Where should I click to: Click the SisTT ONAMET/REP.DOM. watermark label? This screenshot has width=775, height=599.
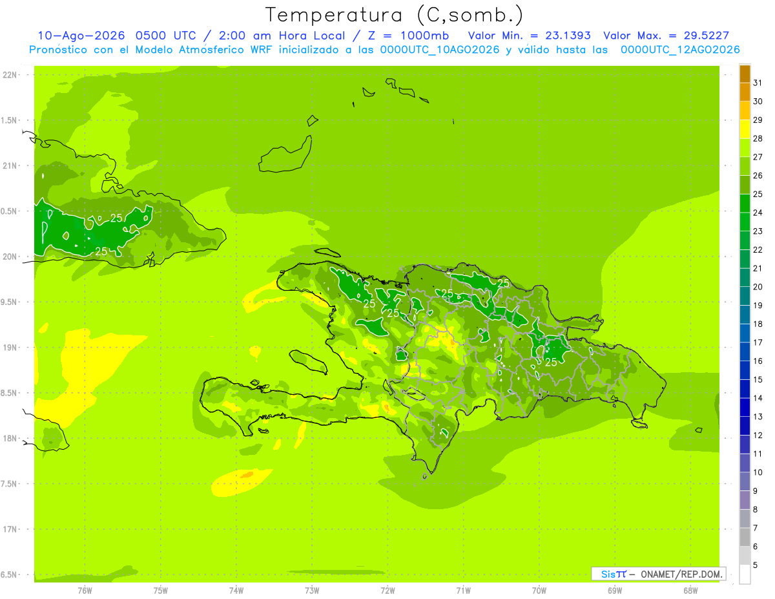[x=658, y=574]
